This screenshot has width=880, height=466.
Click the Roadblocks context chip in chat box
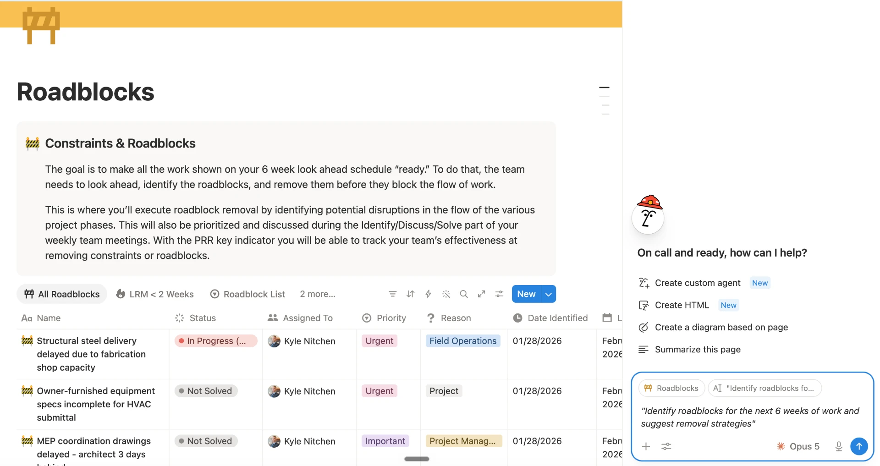pos(671,388)
